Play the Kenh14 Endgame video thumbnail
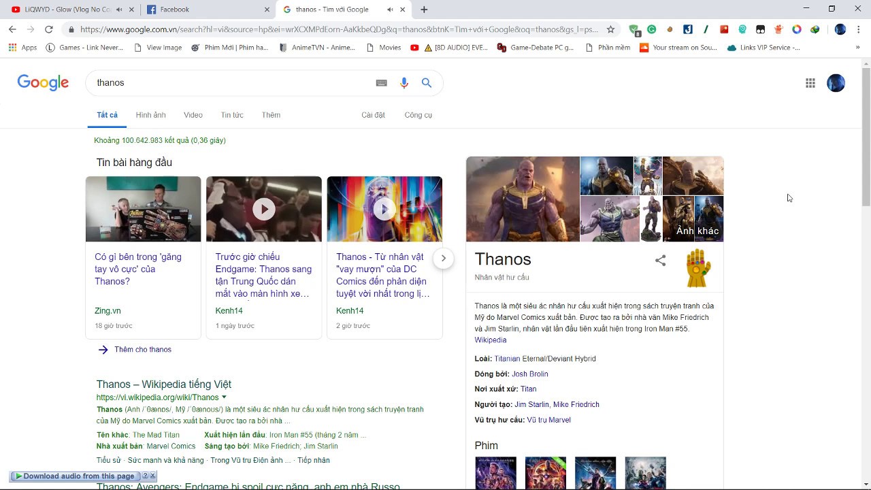 click(264, 209)
